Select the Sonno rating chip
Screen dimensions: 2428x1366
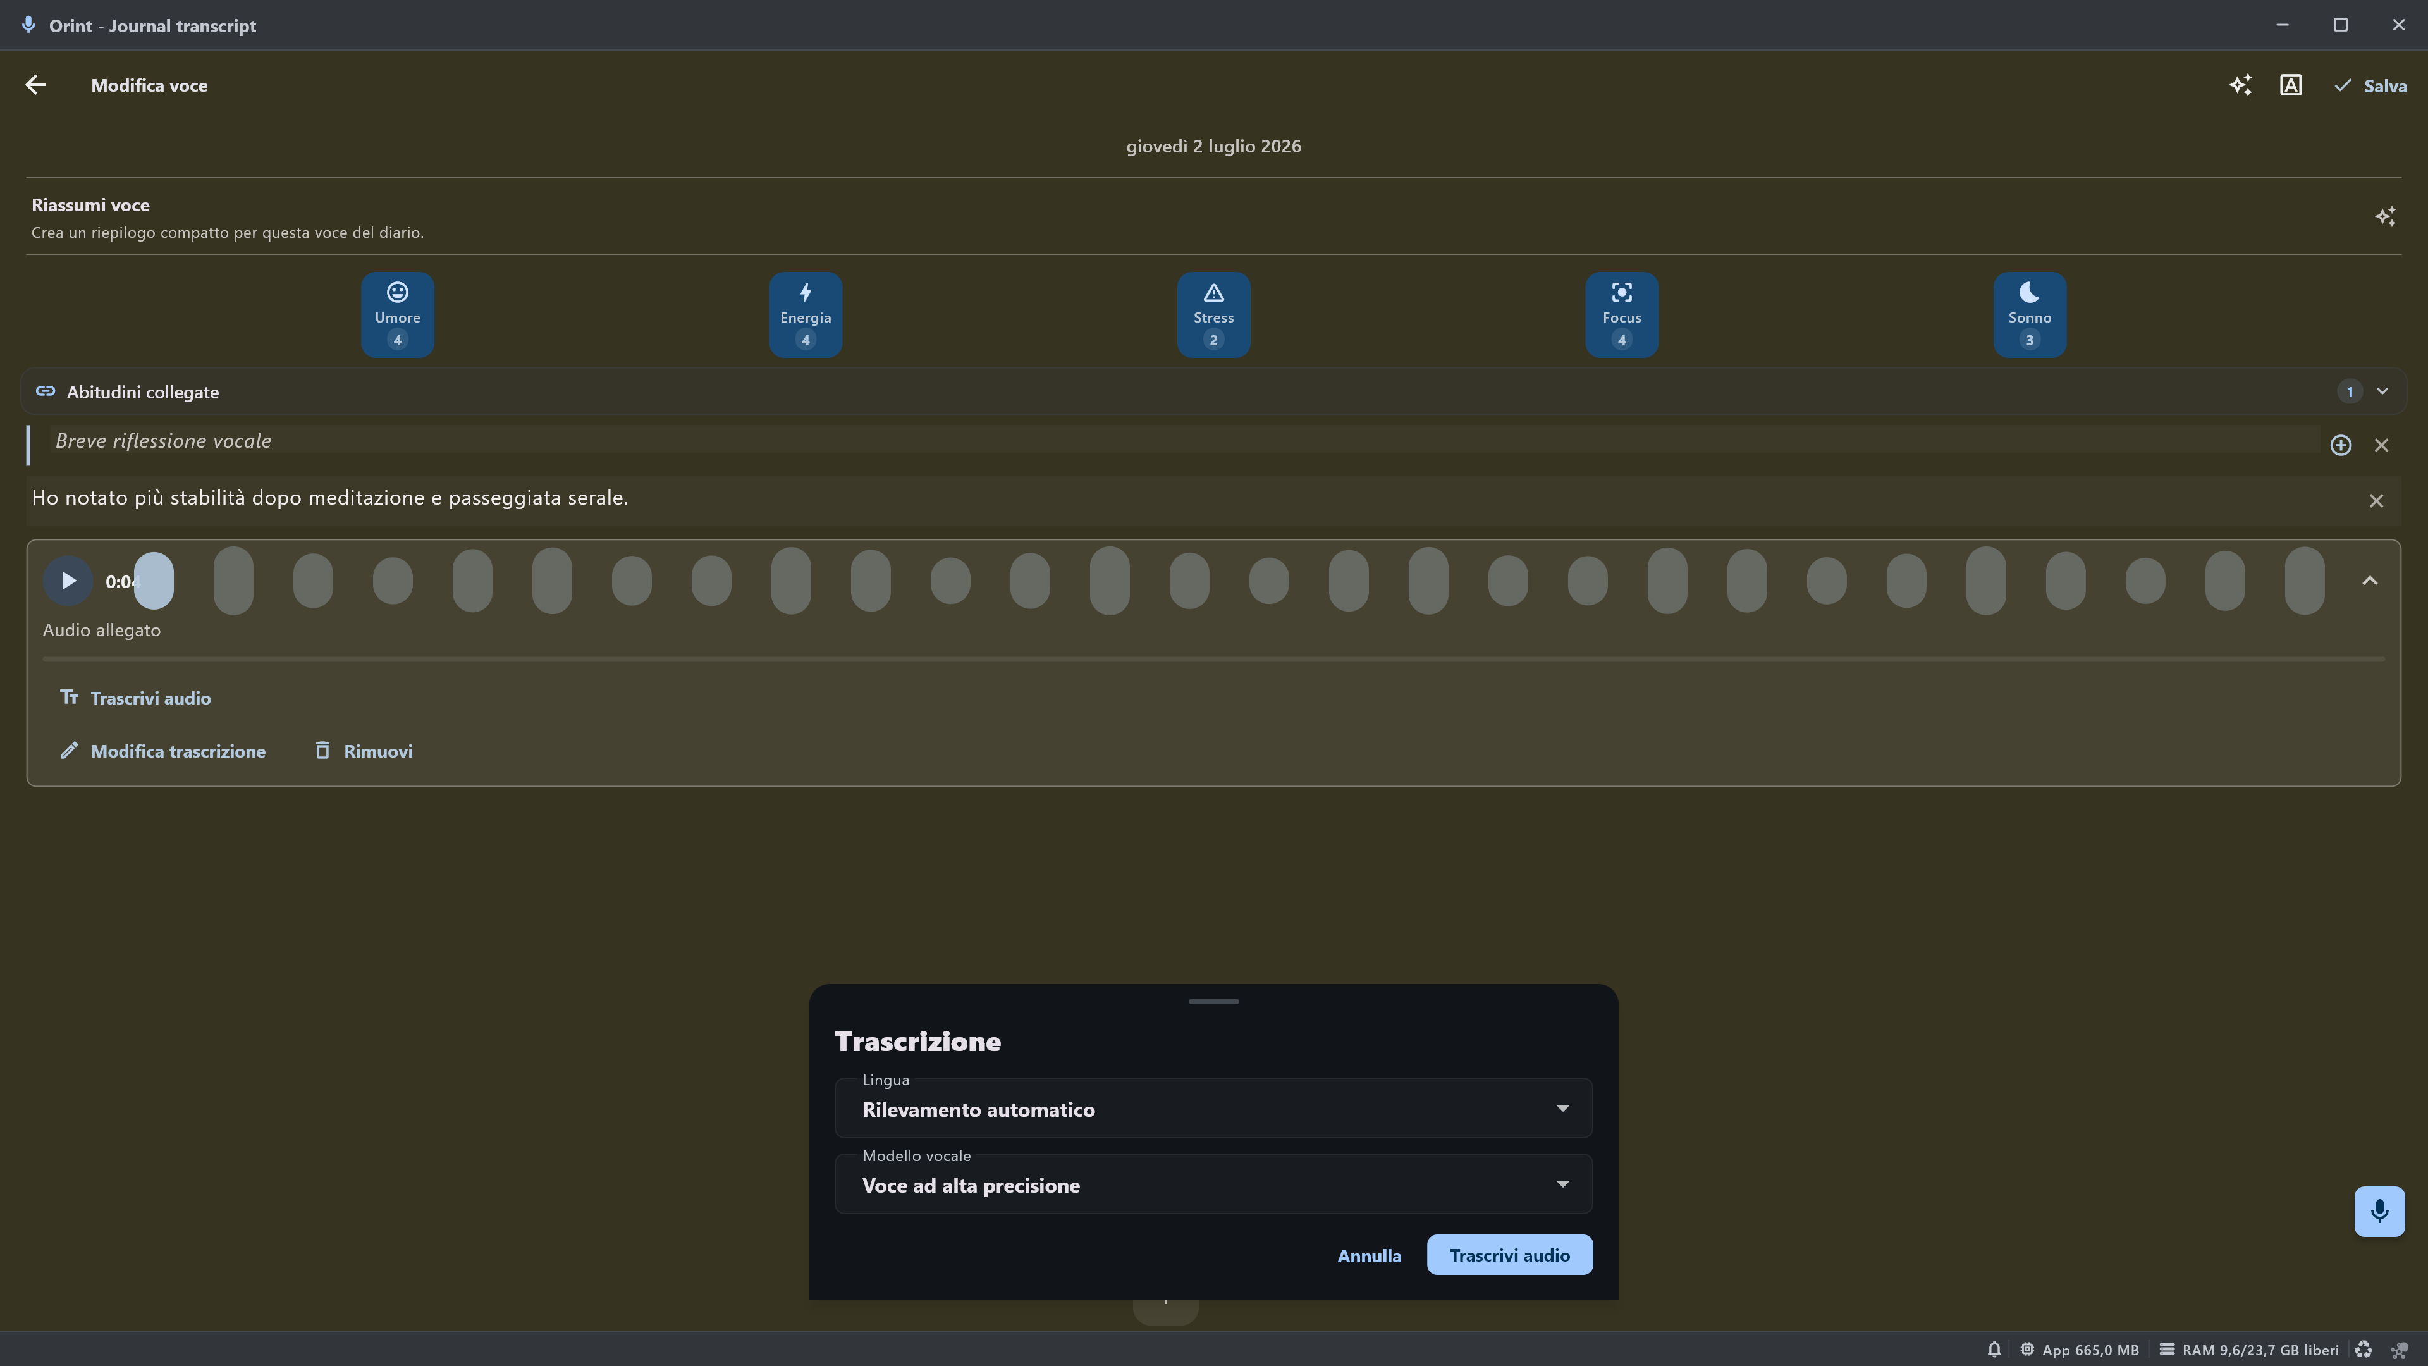(2029, 315)
